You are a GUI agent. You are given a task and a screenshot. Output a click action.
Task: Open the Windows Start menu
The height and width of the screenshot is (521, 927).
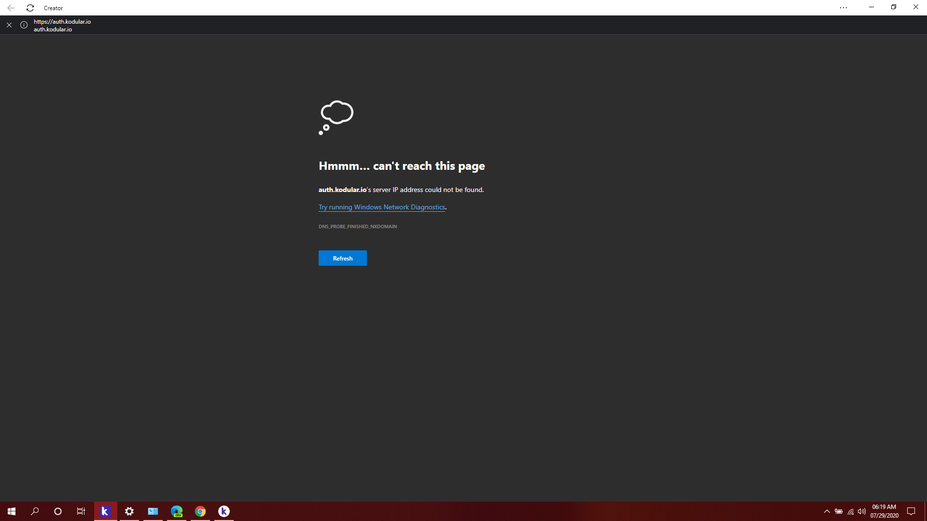(12, 511)
